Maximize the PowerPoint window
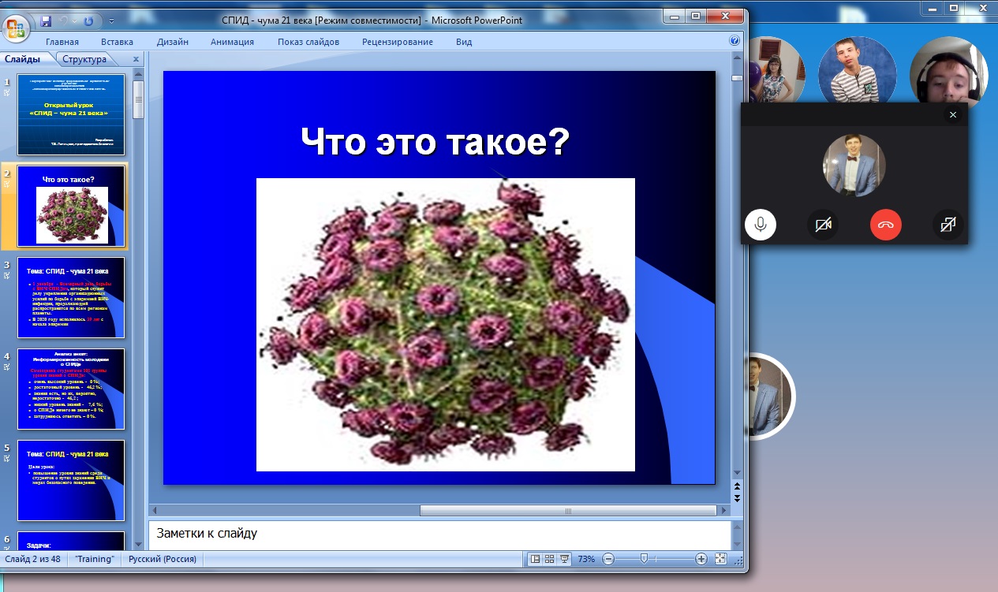 (x=697, y=16)
